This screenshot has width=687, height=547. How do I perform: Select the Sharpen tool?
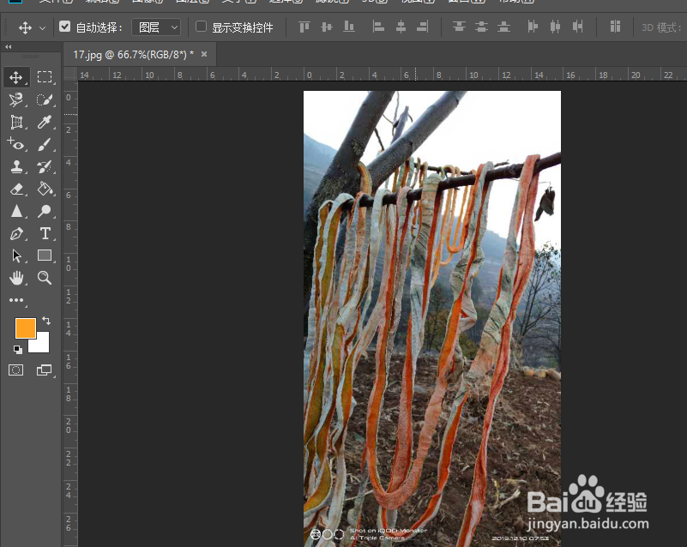tap(16, 211)
